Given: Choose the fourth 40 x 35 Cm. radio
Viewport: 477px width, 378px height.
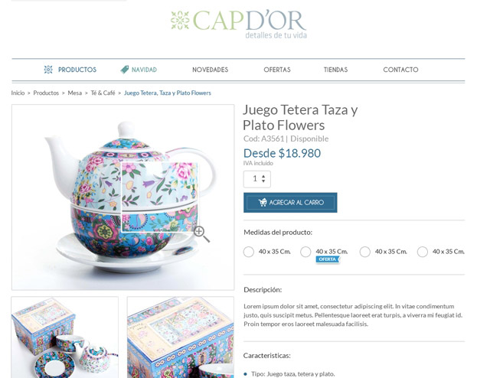Looking at the screenshot, I should 422,252.
